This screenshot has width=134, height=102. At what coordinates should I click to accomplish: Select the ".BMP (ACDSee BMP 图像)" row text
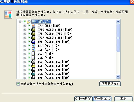pos(53,42)
